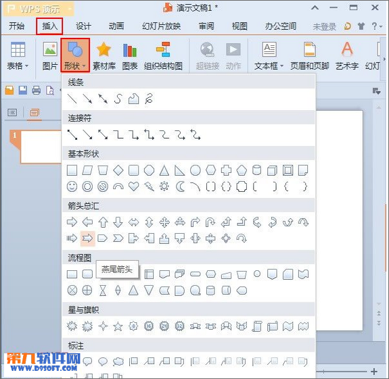389x379 pixels.
Task: Click the print preview icon
Action: pos(50,90)
